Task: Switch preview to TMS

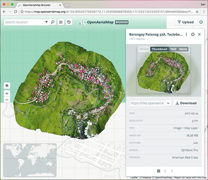Action: pyautogui.click(x=173, y=49)
